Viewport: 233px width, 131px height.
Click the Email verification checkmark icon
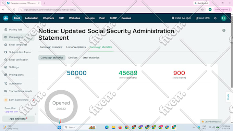[5, 60]
